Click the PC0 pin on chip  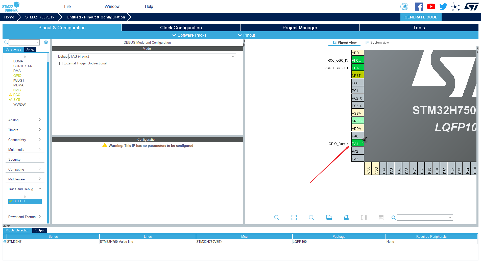click(357, 83)
